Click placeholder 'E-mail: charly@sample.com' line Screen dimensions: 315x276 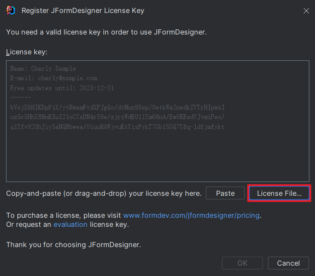(x=54, y=78)
